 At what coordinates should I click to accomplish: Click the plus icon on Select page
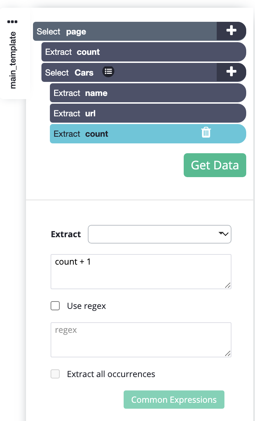[x=231, y=31]
